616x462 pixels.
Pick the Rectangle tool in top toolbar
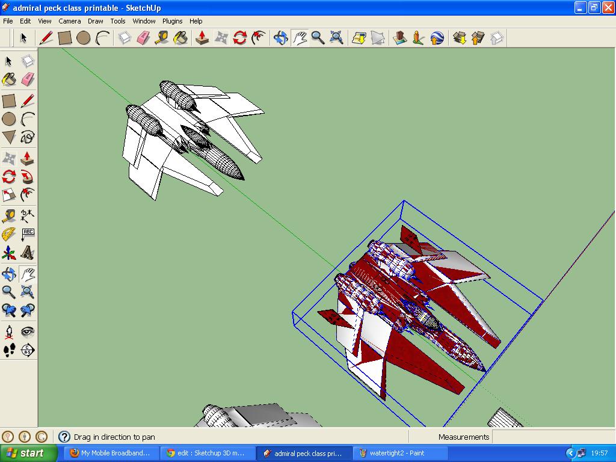(64, 38)
